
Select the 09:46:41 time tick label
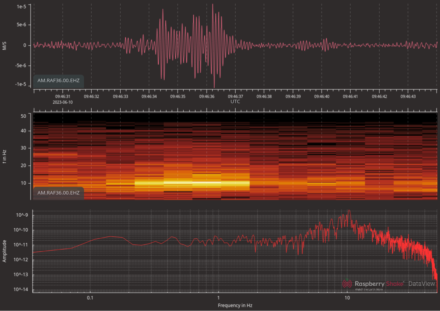350,97
